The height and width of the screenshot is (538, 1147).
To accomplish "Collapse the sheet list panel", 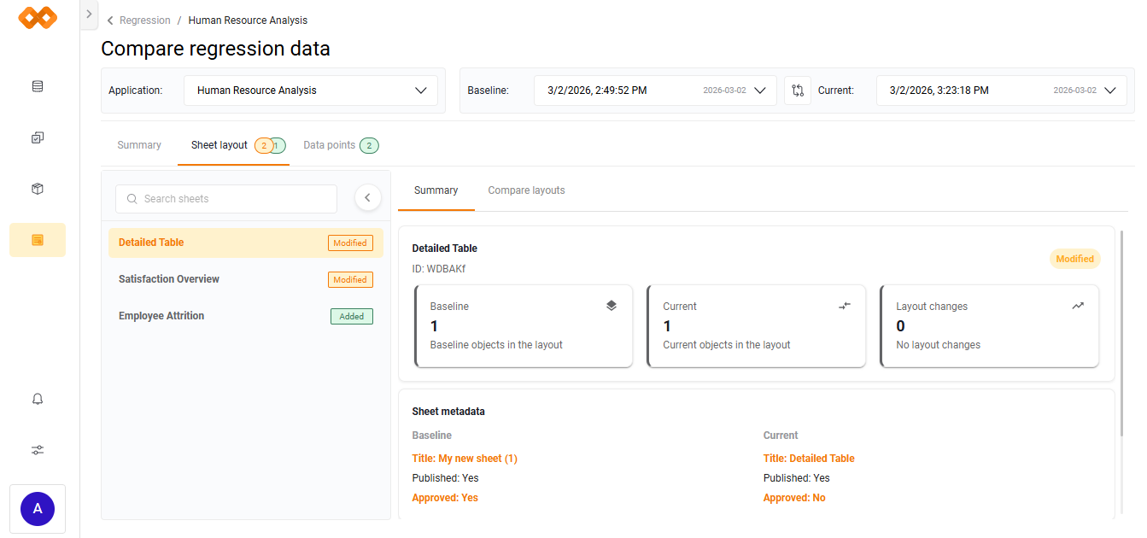I will (367, 198).
